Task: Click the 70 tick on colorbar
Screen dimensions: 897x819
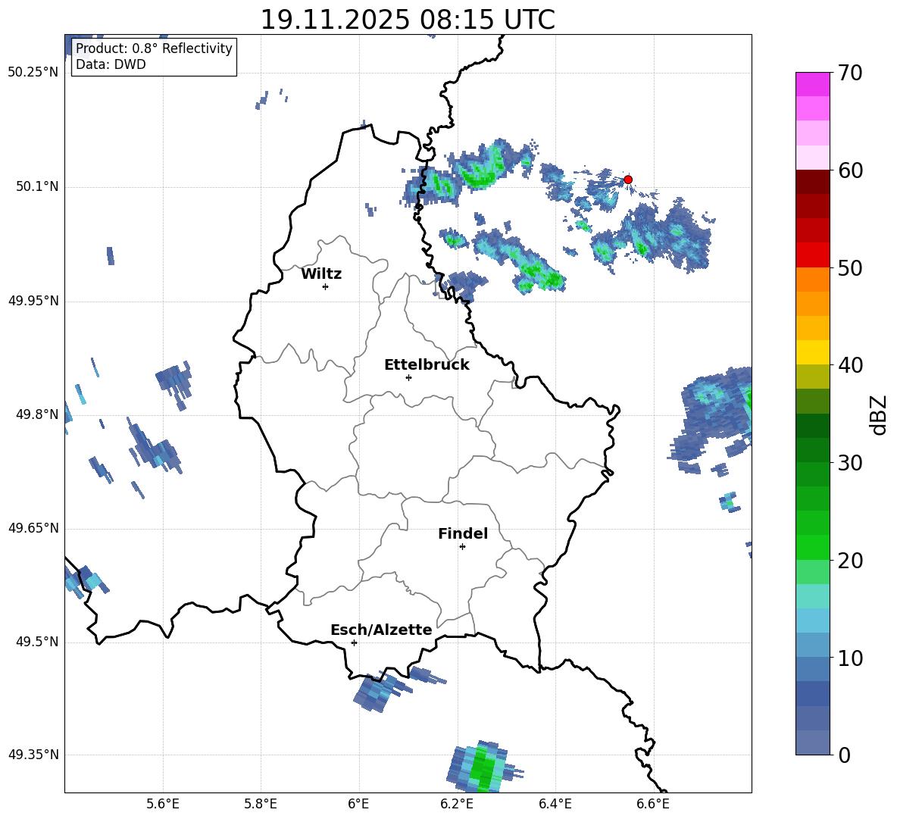Action: pyautogui.click(x=850, y=73)
